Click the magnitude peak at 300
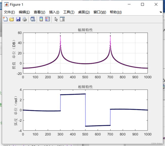 coord(60,36)
